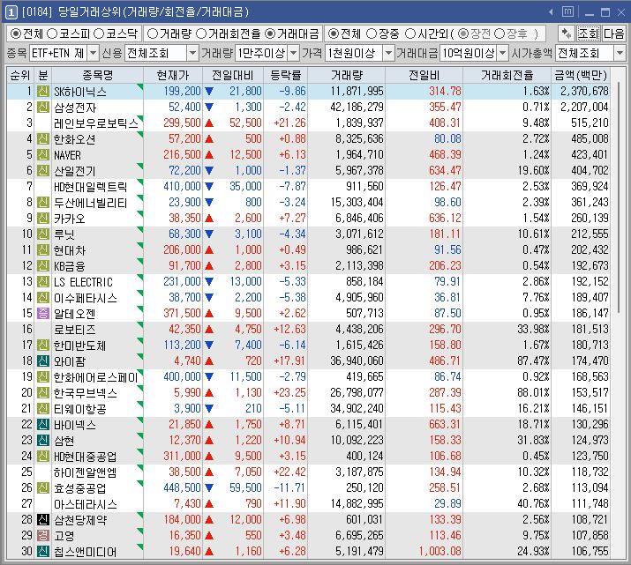Click the 신 badge on NAVER row
The image size is (631, 565).
point(43,155)
